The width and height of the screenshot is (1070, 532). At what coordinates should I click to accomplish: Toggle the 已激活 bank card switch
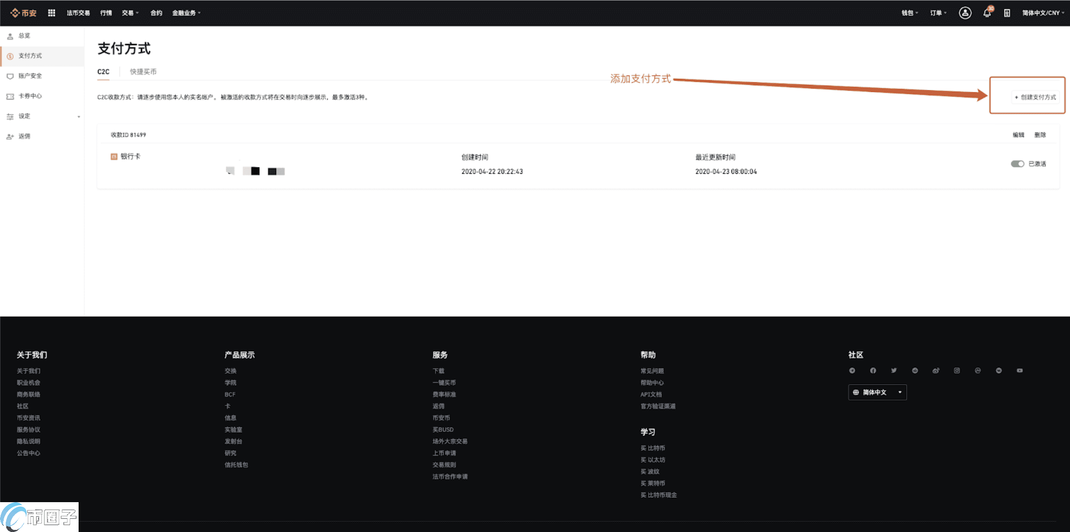[1017, 164]
